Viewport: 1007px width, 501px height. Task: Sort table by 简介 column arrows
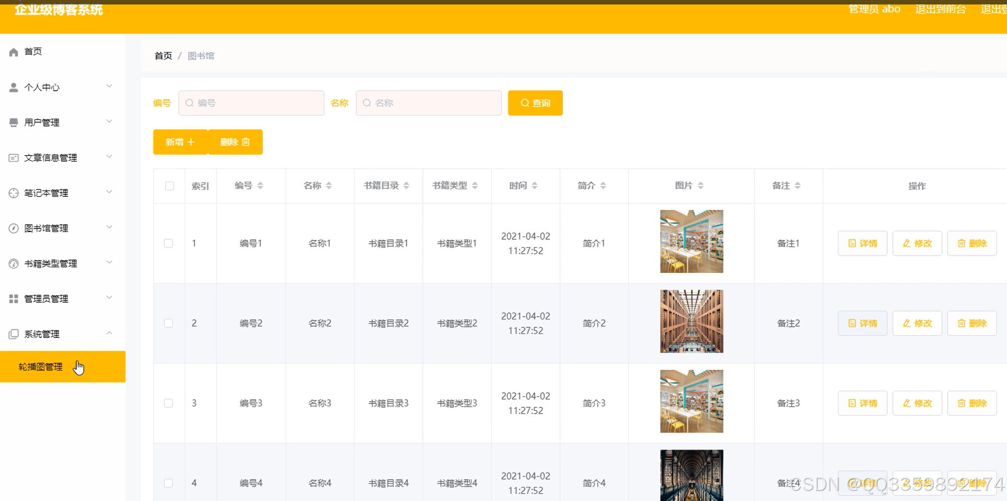point(603,185)
